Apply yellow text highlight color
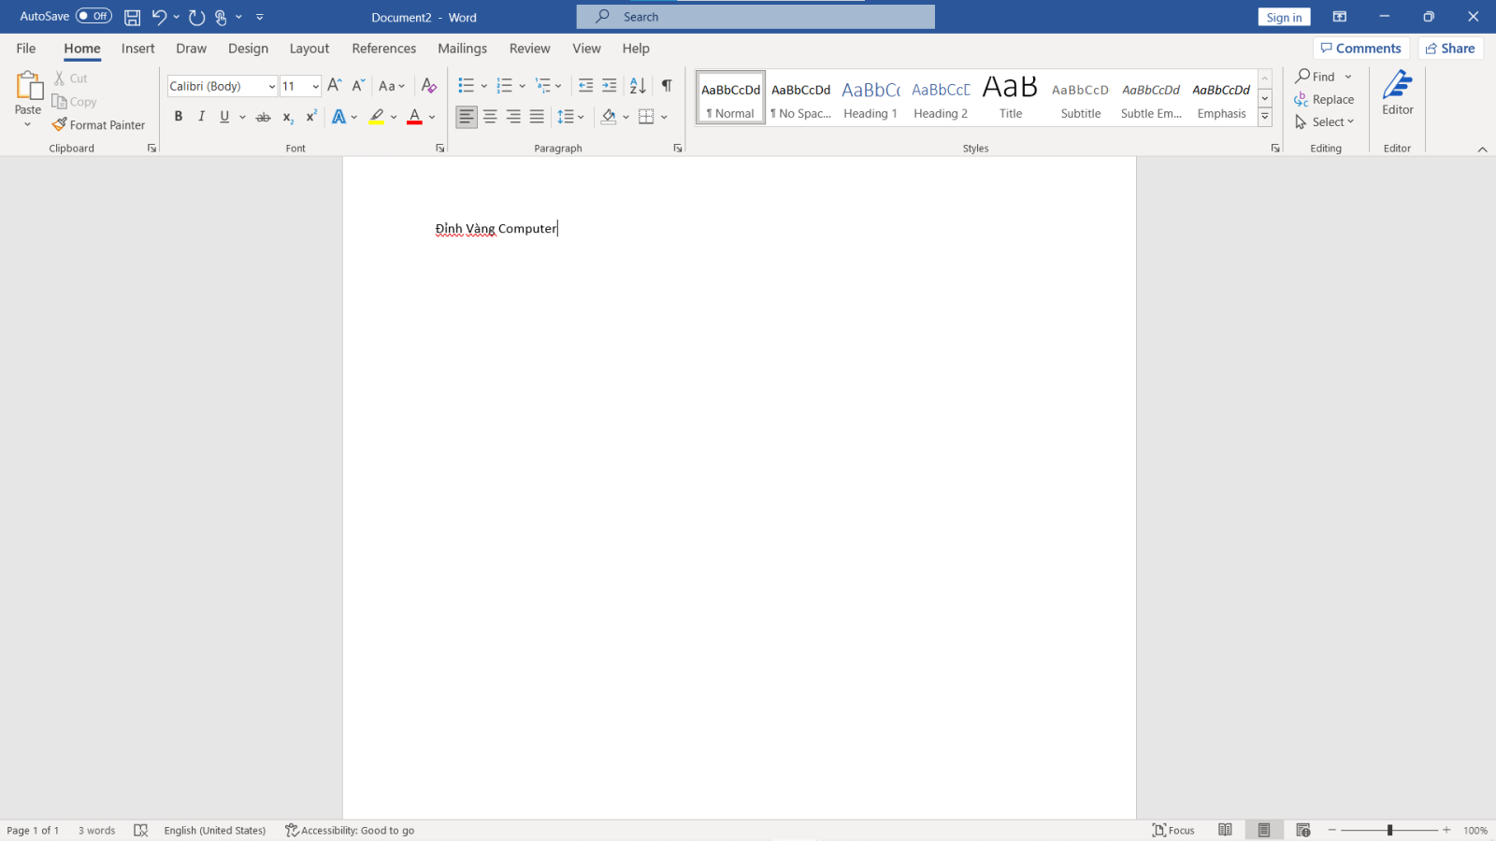The image size is (1496, 841). click(376, 117)
